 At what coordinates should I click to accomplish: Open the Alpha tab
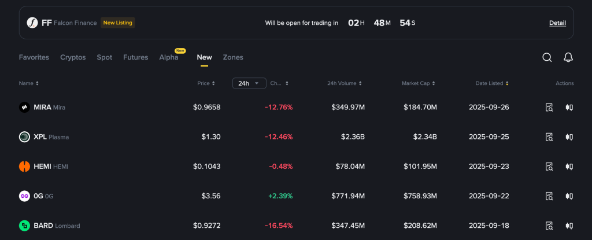(x=169, y=57)
